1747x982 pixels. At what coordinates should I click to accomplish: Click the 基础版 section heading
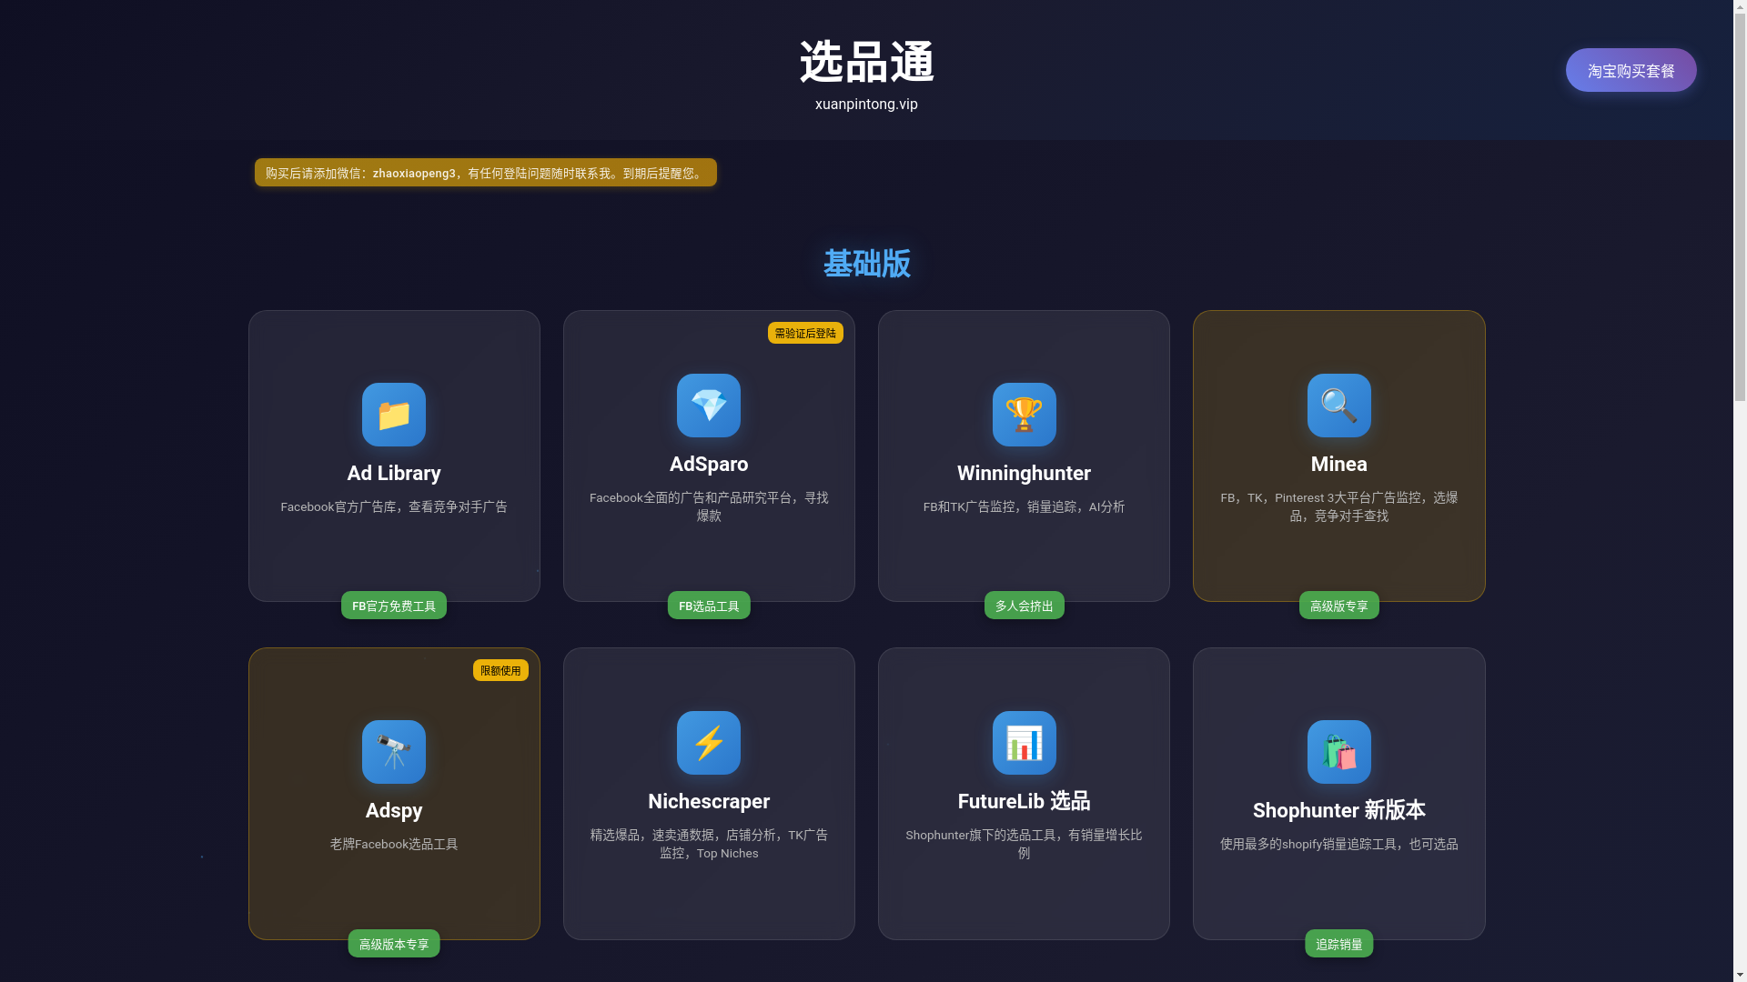(866, 264)
